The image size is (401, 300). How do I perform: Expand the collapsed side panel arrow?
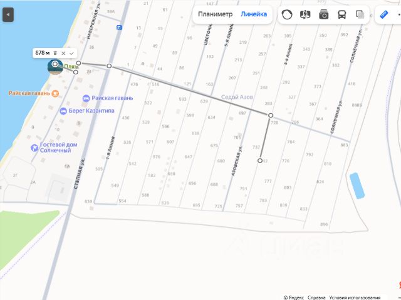click(x=8, y=14)
